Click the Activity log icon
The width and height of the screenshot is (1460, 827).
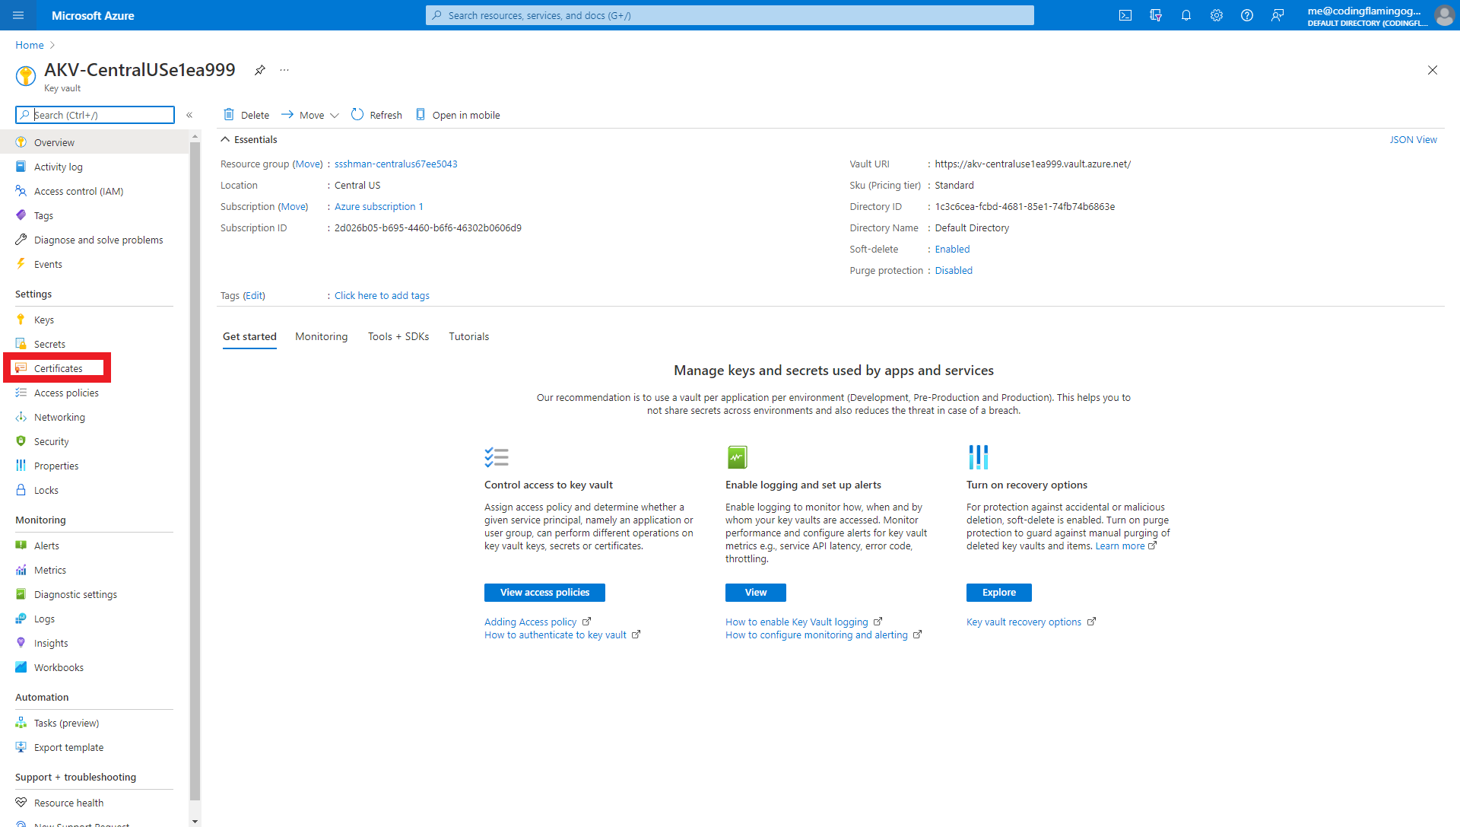click(22, 167)
